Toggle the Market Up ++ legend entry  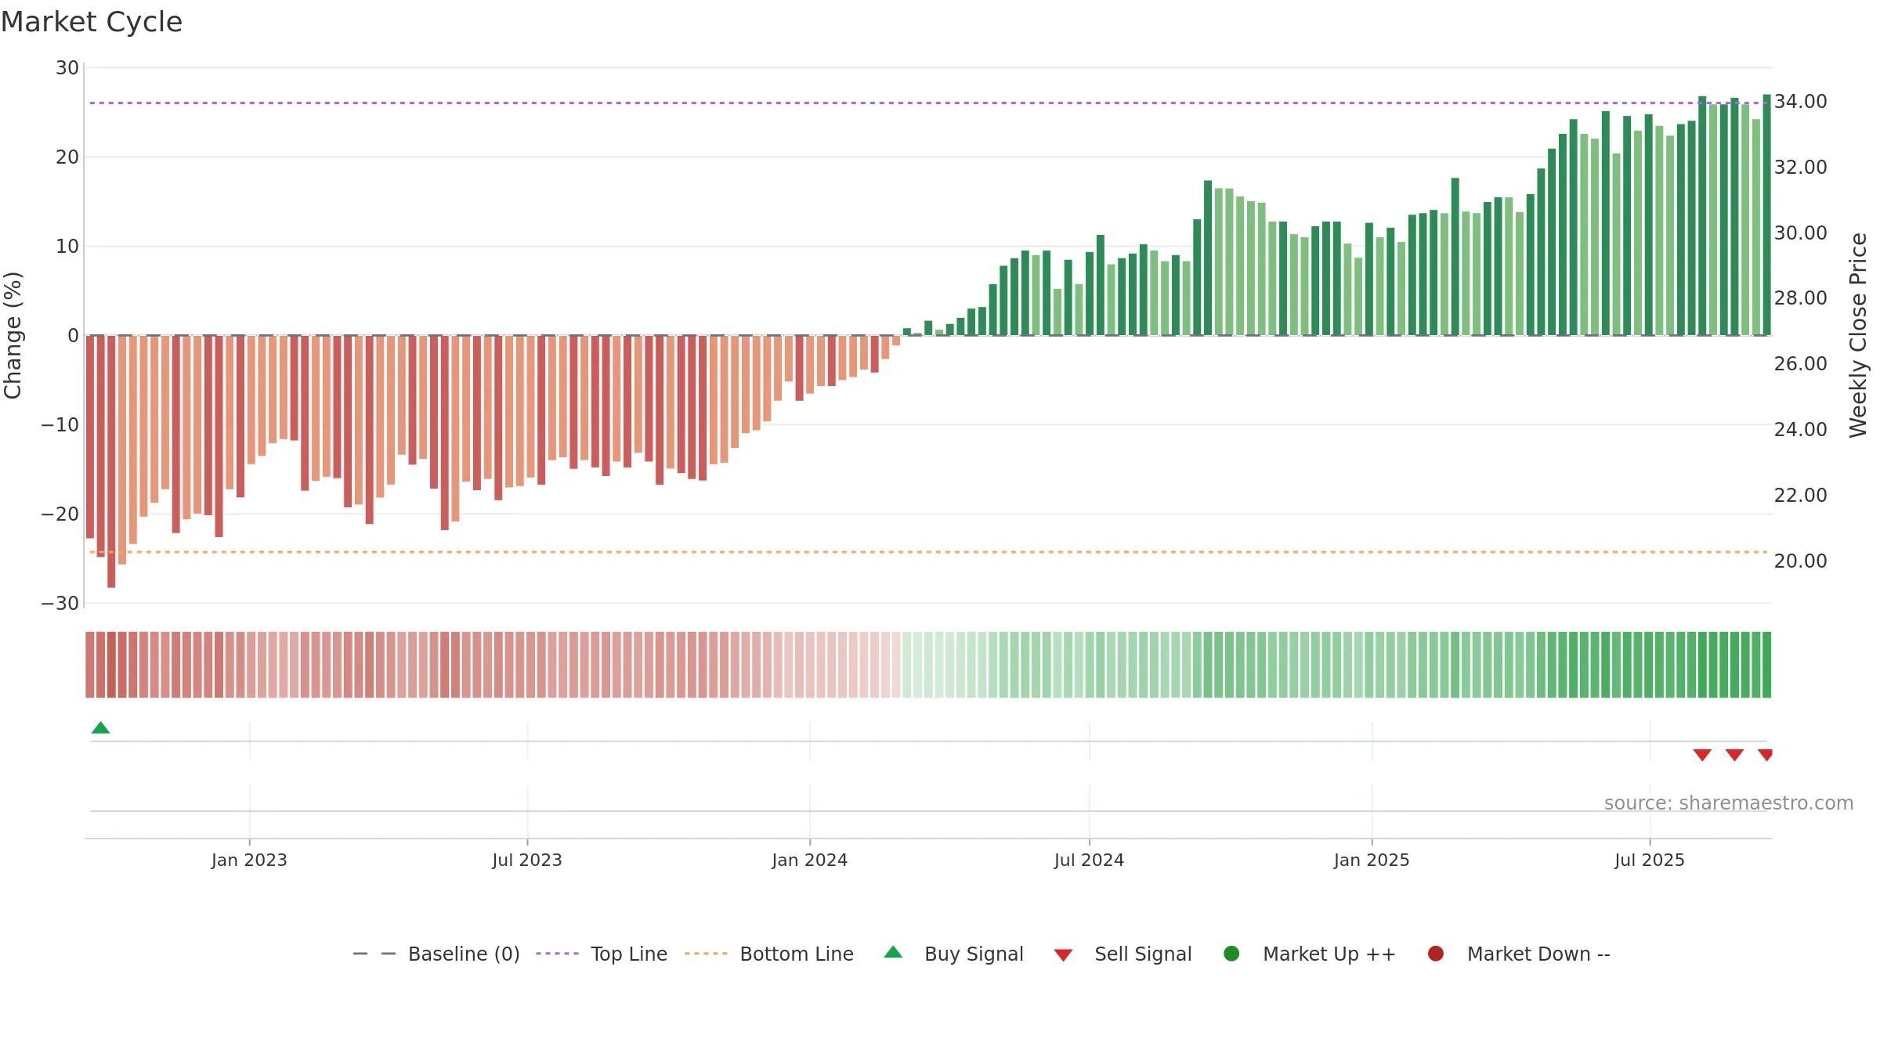(1309, 954)
